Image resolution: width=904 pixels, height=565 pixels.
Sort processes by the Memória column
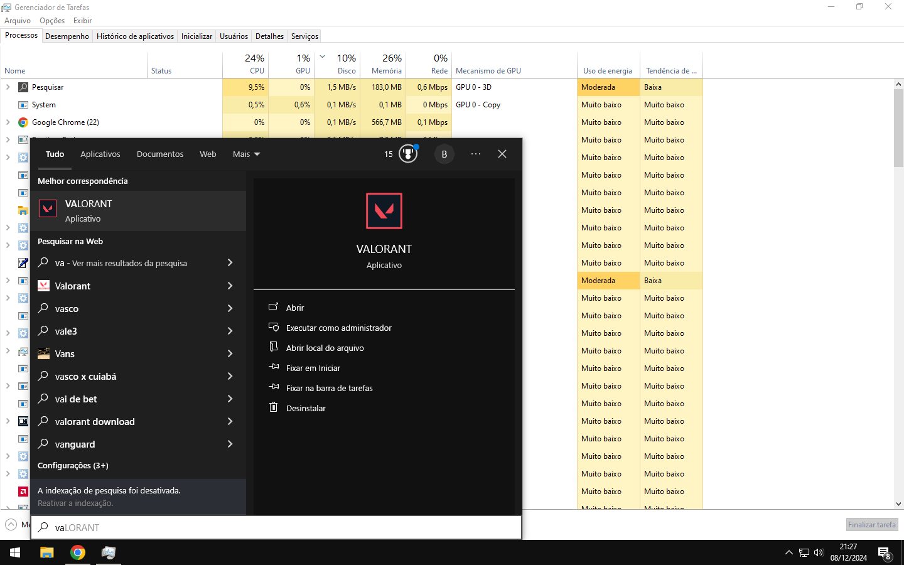point(383,64)
